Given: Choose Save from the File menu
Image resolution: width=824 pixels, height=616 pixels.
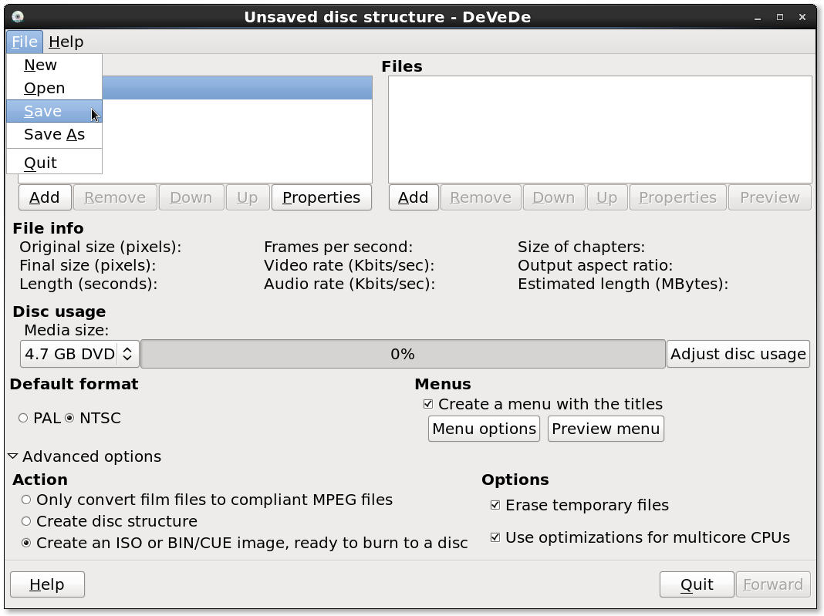Looking at the screenshot, I should [54, 111].
